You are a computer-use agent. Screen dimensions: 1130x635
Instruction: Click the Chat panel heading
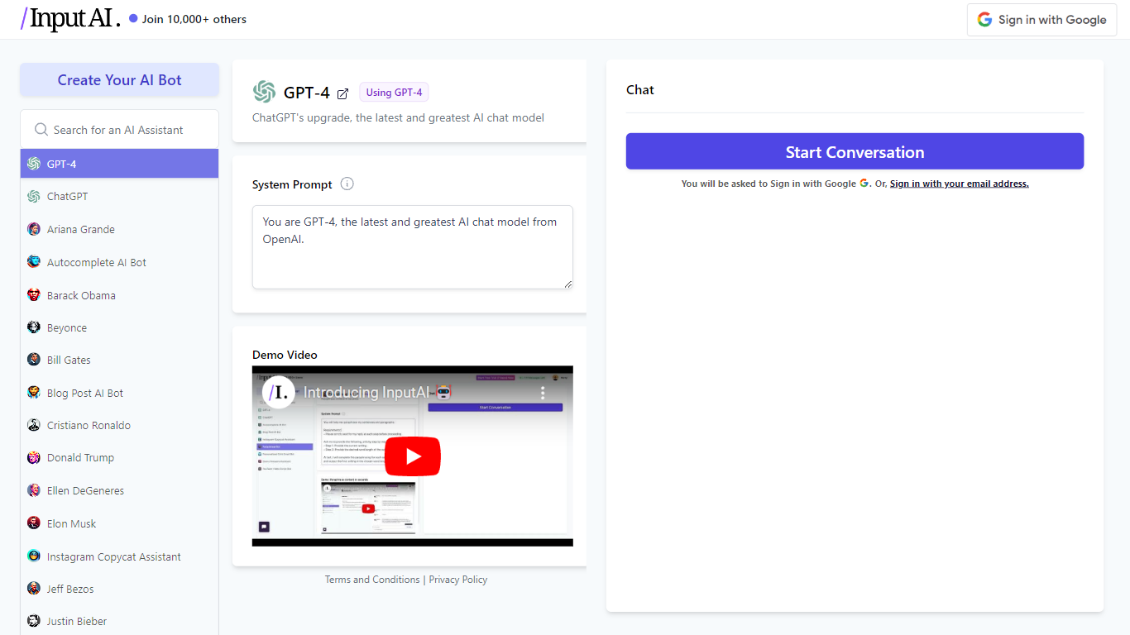click(640, 89)
